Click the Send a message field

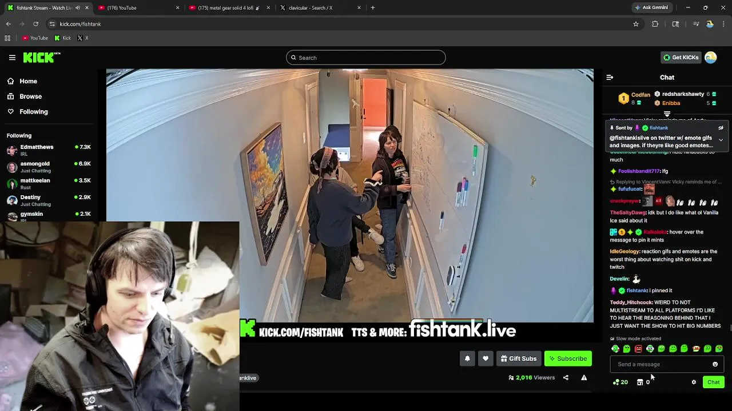[x=667, y=364]
